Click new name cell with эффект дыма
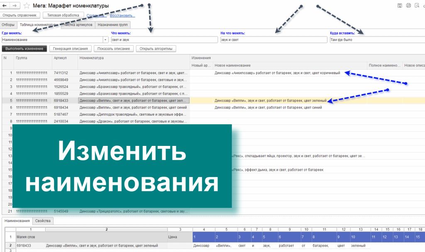425x252 pixels. coord(299,170)
